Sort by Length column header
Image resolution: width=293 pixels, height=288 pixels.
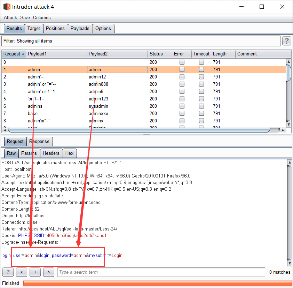[x=223, y=54]
